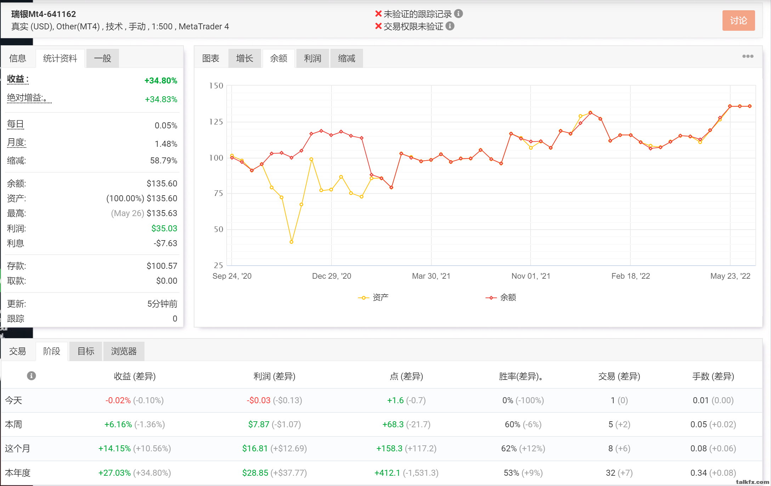Click this year's 53% win rate cell

click(523, 473)
